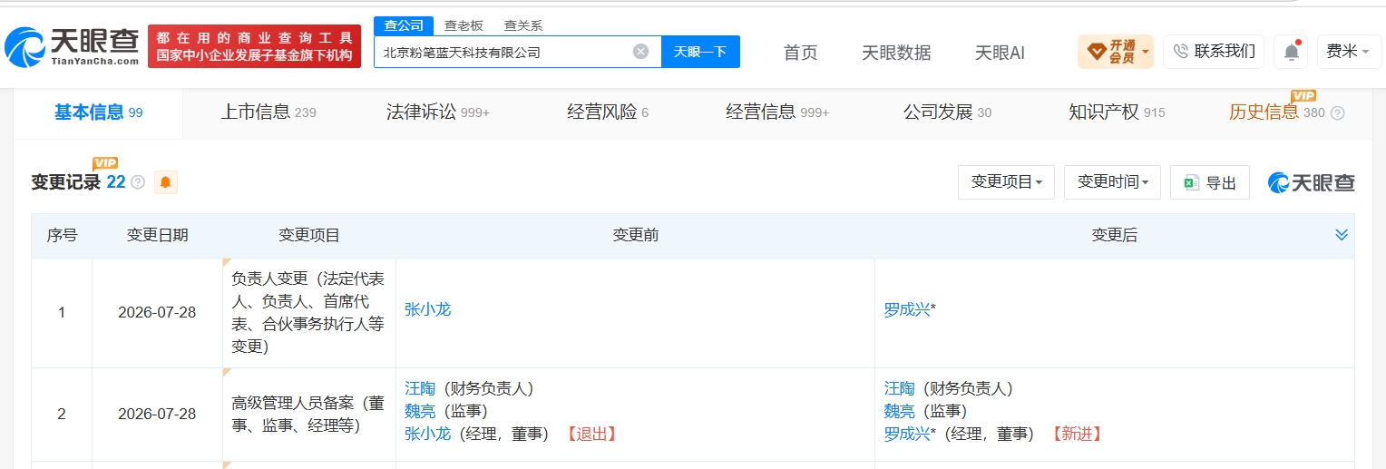Expand 开通会员 dropdown arrow

pyautogui.click(x=1146, y=52)
